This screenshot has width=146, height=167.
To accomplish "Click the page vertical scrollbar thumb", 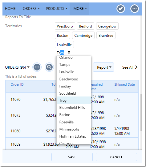I will (x=141, y=113).
